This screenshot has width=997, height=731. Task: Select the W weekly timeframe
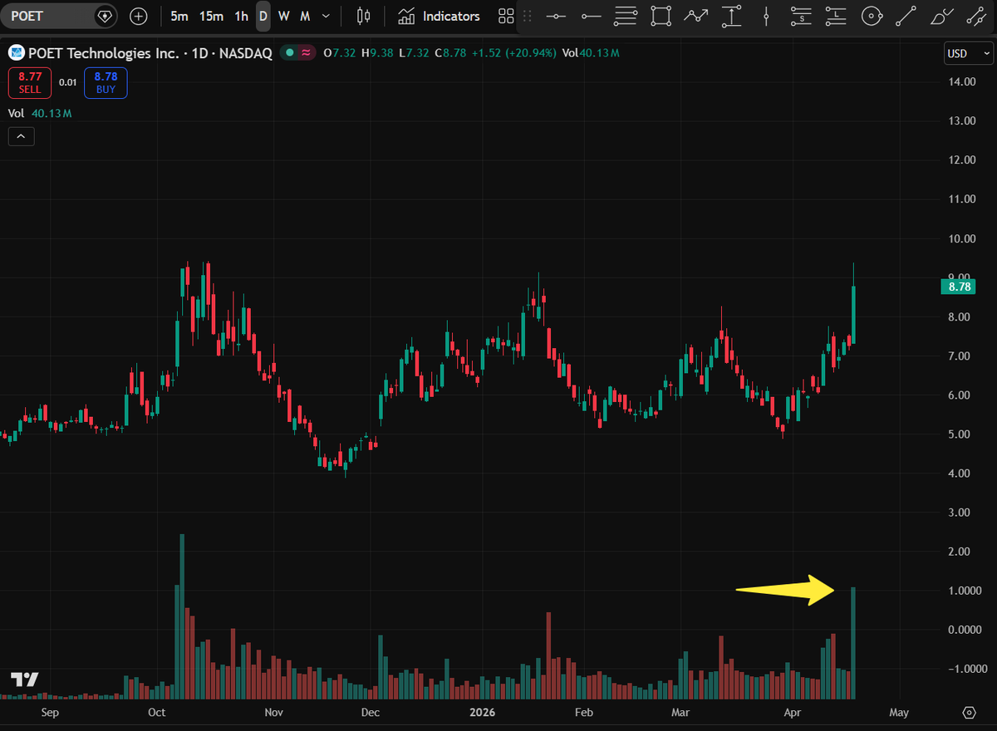(284, 16)
